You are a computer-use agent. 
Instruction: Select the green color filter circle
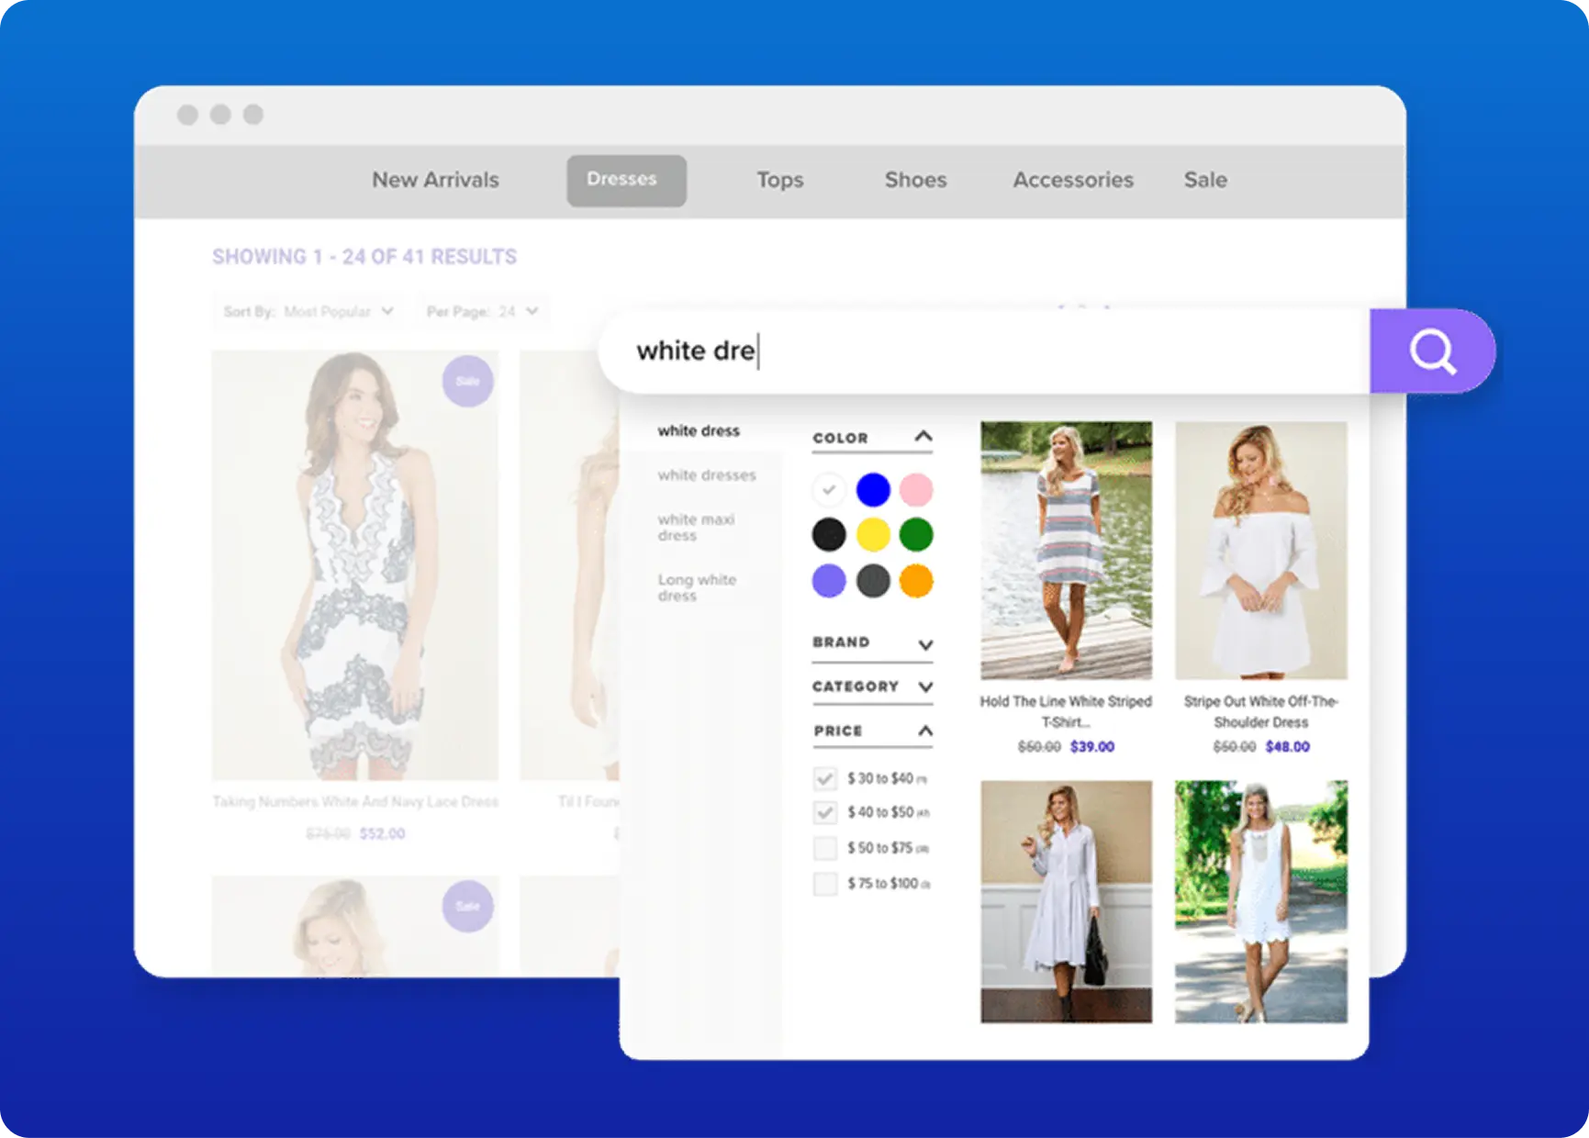click(915, 535)
